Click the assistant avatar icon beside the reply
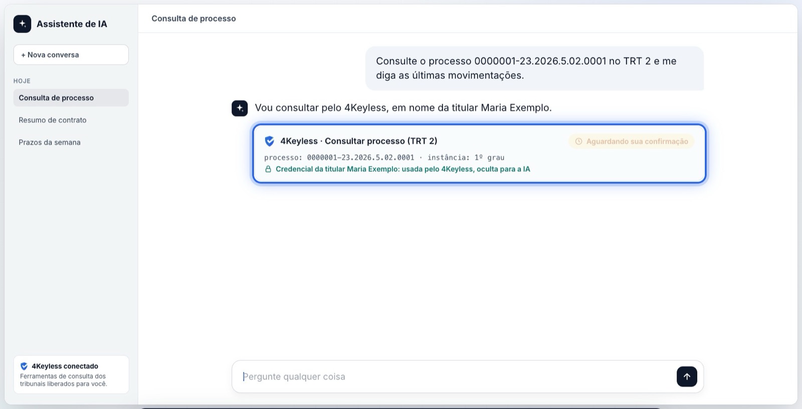This screenshot has height=409, width=802. (x=240, y=108)
